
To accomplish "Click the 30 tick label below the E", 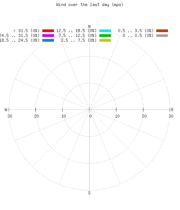I will pos(171,116).
